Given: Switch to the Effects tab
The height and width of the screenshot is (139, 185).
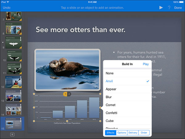Looking at the screenshot, I should (111, 133).
